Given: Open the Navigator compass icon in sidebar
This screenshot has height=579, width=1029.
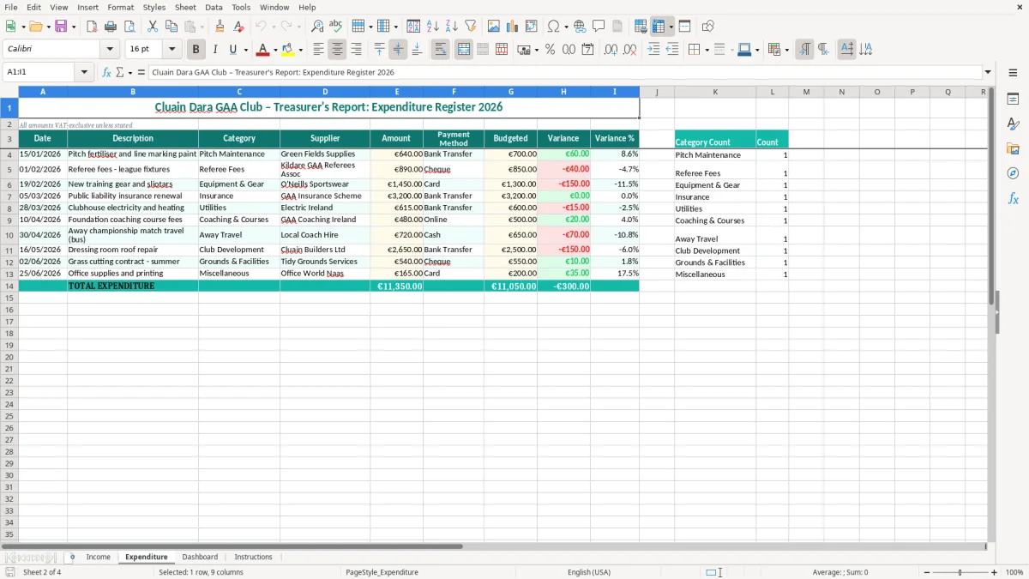Looking at the screenshot, I should click(1013, 174).
